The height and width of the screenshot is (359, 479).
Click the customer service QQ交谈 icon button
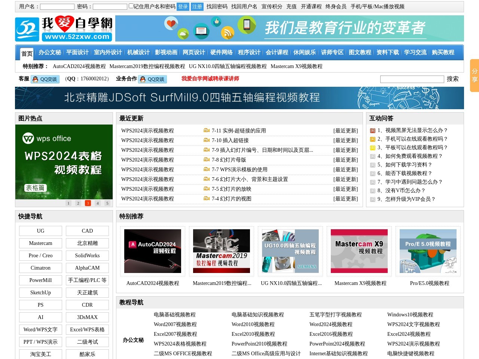45,79
